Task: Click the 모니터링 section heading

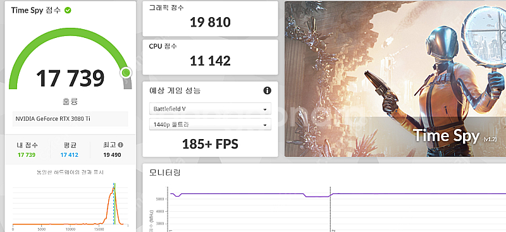Action: [x=164, y=173]
